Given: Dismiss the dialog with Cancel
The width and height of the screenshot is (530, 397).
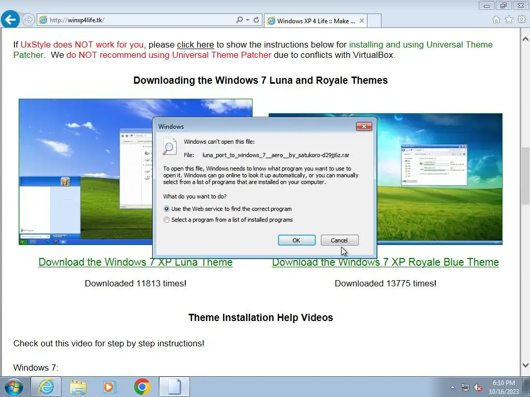Looking at the screenshot, I should point(340,240).
